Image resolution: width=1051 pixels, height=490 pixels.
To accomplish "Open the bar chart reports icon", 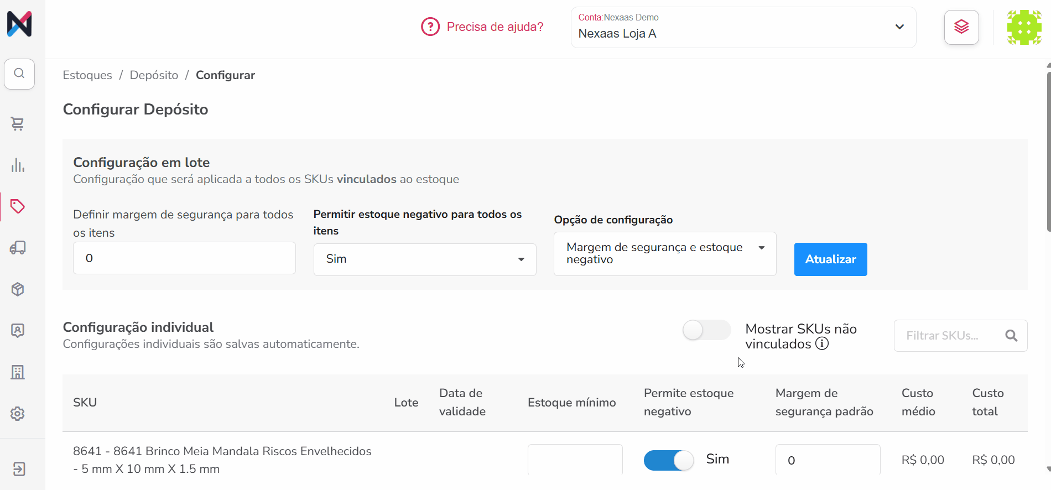I will [x=18, y=165].
